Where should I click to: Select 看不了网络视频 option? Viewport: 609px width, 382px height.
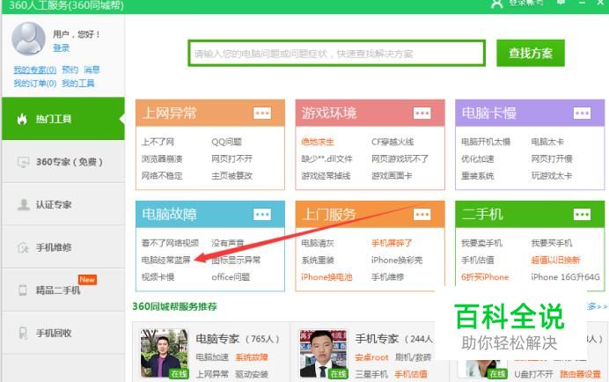point(170,243)
